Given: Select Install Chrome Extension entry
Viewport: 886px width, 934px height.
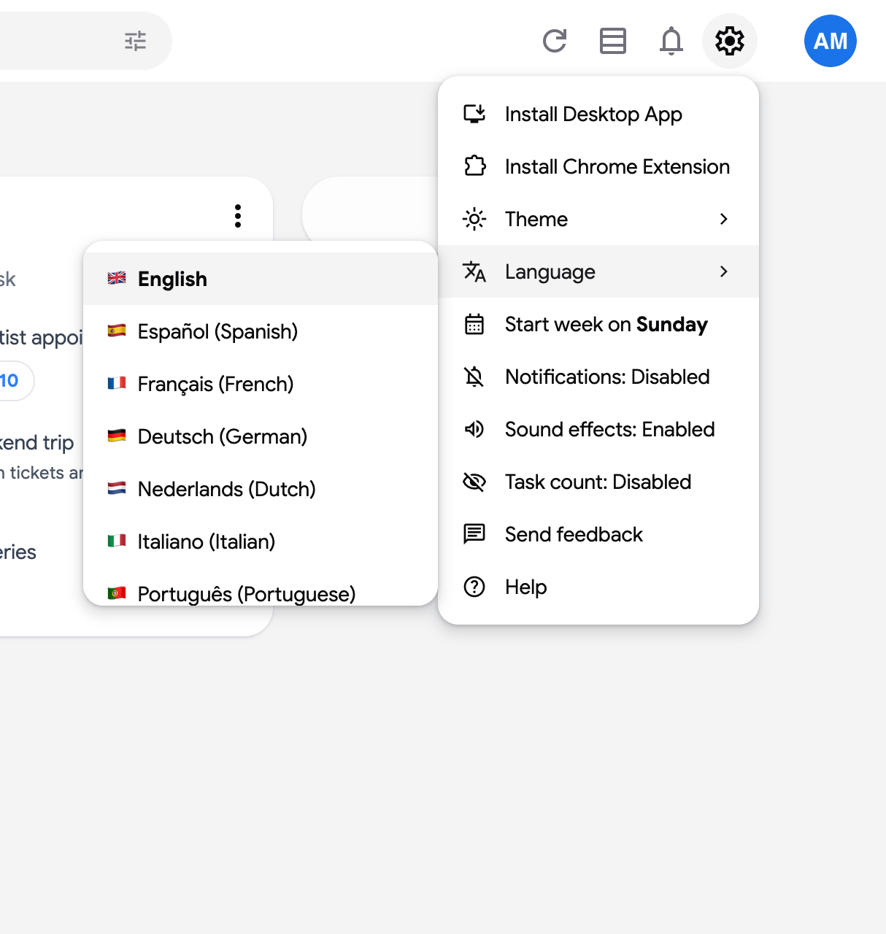Looking at the screenshot, I should click(x=598, y=166).
